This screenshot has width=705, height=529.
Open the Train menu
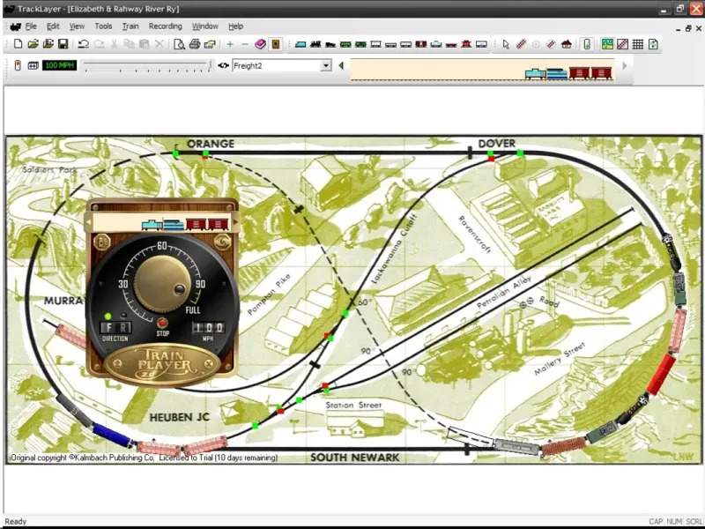pyautogui.click(x=130, y=26)
